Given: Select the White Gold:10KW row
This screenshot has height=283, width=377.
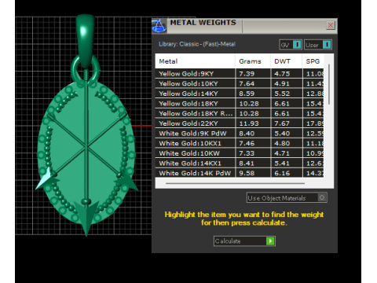Looking at the screenshot, I should tap(240, 153).
